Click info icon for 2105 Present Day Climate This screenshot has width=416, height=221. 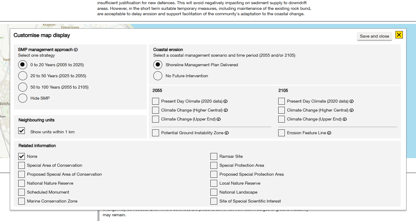coord(351,101)
